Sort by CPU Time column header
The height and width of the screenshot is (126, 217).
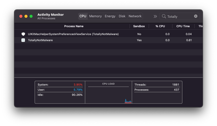coord(183,26)
